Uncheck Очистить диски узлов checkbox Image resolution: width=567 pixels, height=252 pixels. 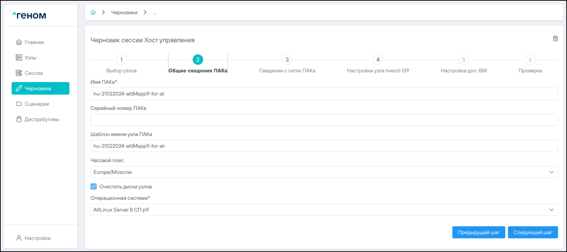(94, 187)
